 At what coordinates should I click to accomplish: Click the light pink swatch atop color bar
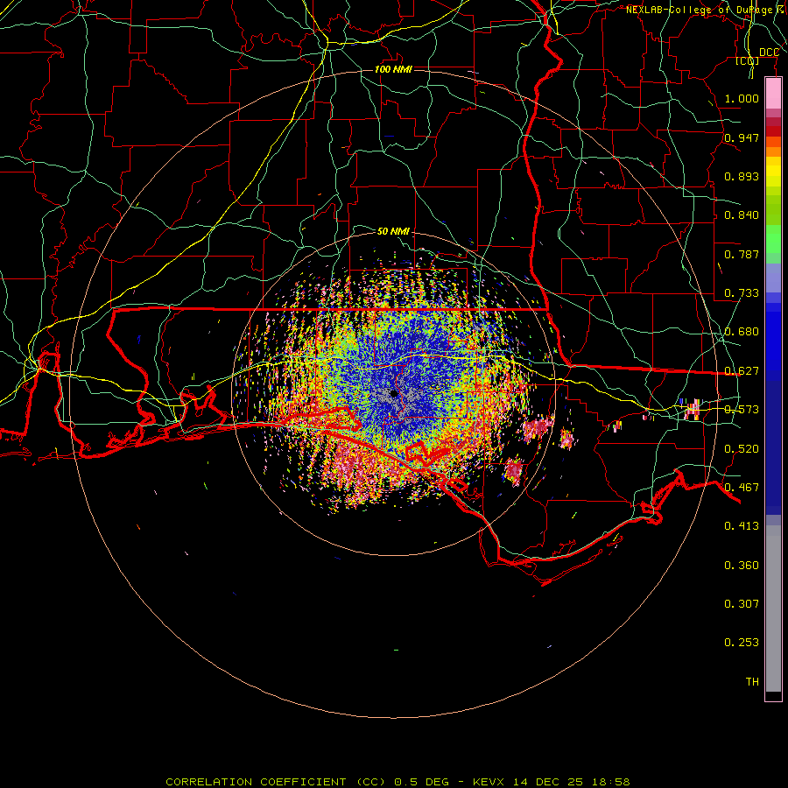point(773,94)
